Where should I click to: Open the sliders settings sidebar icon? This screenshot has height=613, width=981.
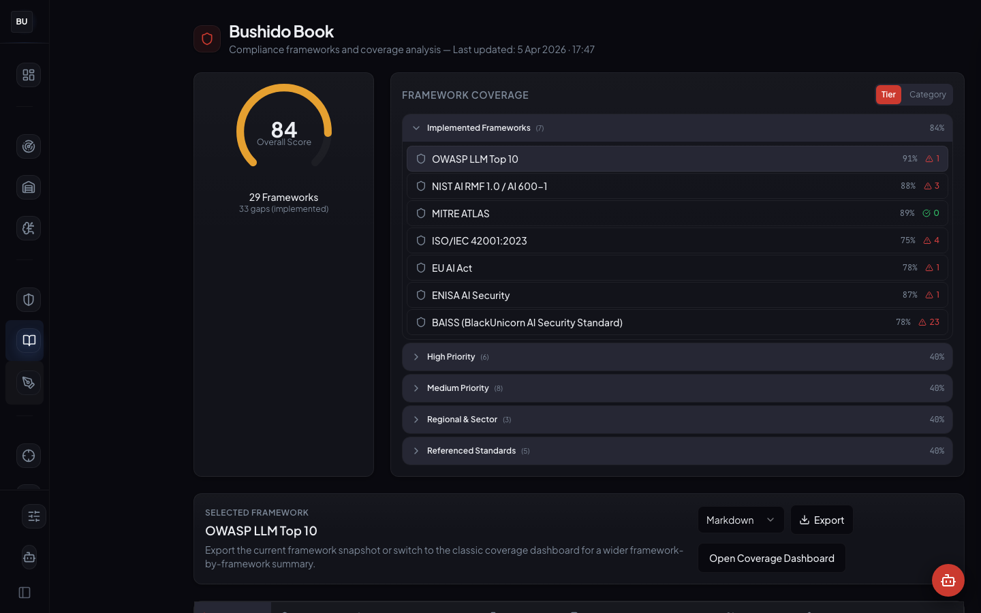(x=34, y=516)
